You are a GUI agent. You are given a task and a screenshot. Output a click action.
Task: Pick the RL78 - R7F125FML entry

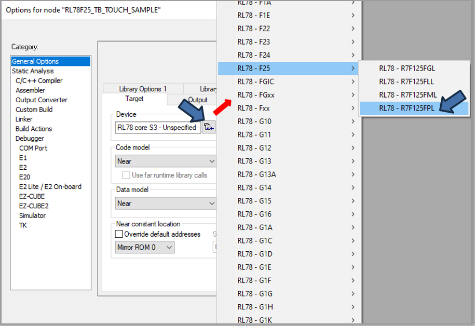(x=407, y=95)
